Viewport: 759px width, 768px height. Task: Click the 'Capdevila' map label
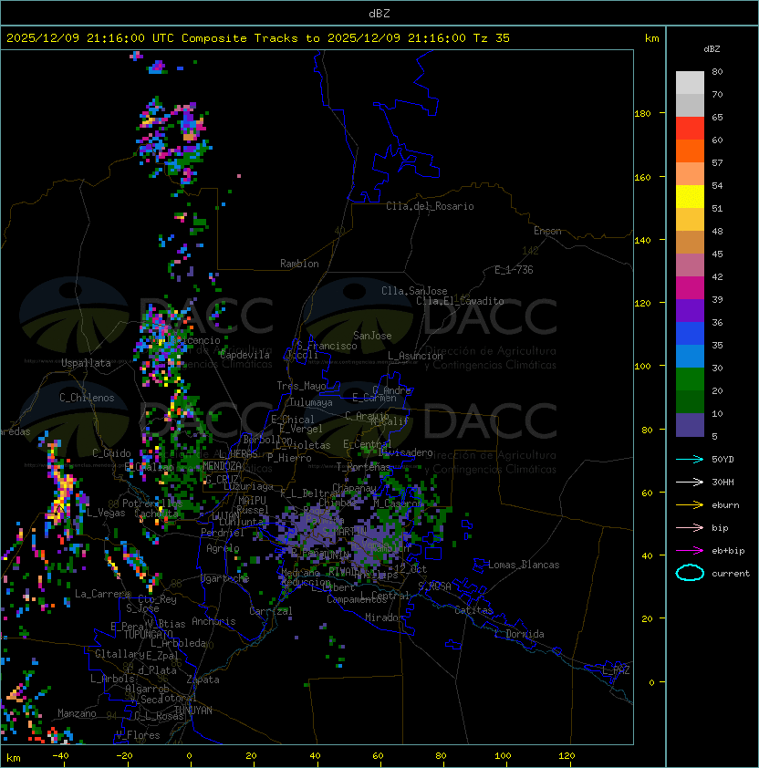click(x=244, y=355)
